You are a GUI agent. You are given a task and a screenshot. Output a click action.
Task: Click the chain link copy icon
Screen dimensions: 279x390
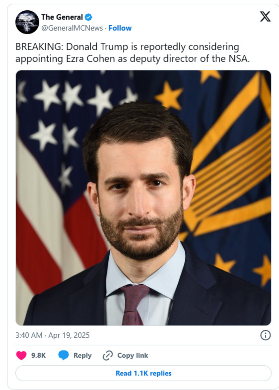[108, 356]
